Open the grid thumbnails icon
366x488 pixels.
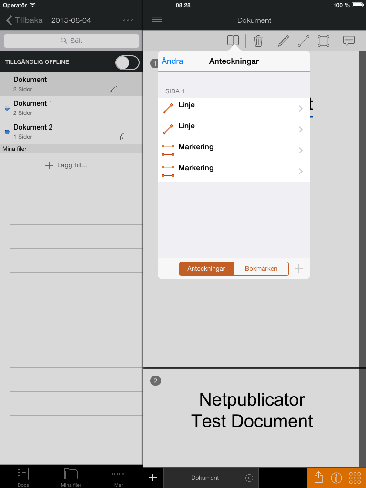[355, 478]
